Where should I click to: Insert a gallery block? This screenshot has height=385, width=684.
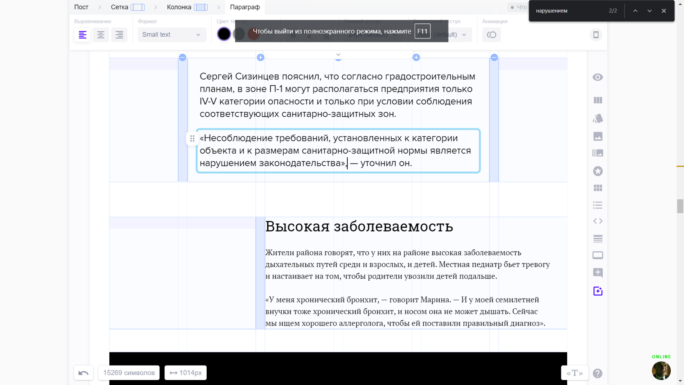point(598,153)
